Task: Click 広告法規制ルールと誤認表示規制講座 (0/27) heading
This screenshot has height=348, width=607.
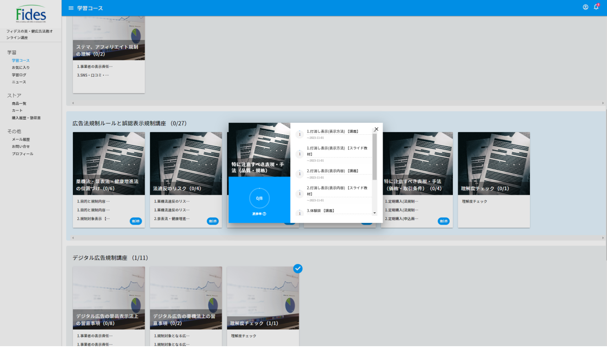Action: [129, 123]
